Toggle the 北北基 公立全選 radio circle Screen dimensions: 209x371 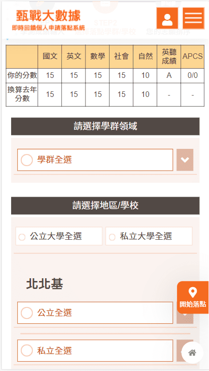27,313
